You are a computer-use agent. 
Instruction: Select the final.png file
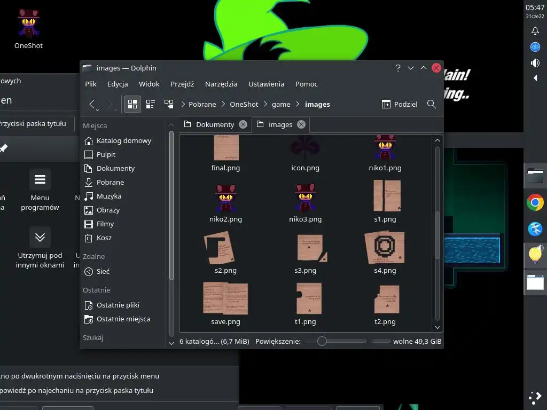(x=226, y=153)
